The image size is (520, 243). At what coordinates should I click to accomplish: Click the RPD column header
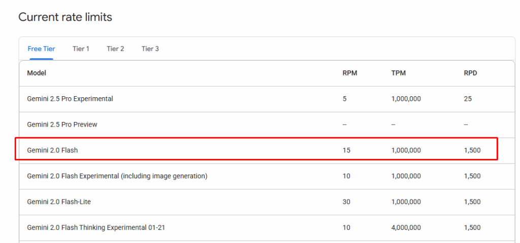click(x=471, y=73)
